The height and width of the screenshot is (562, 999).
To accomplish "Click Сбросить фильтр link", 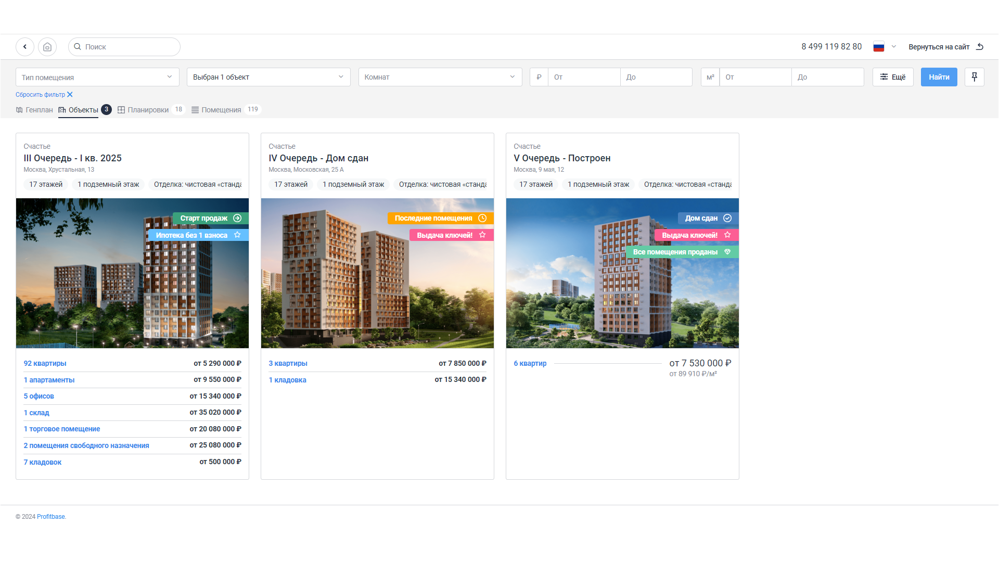I will 40,95.
